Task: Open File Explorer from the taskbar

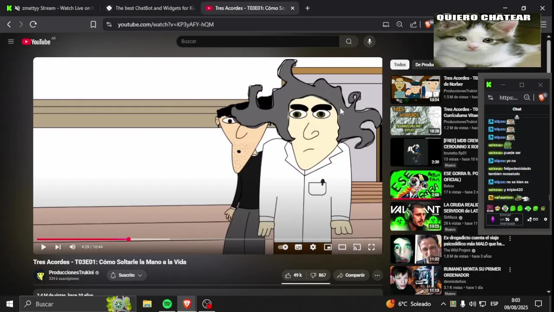Action: (x=147, y=304)
